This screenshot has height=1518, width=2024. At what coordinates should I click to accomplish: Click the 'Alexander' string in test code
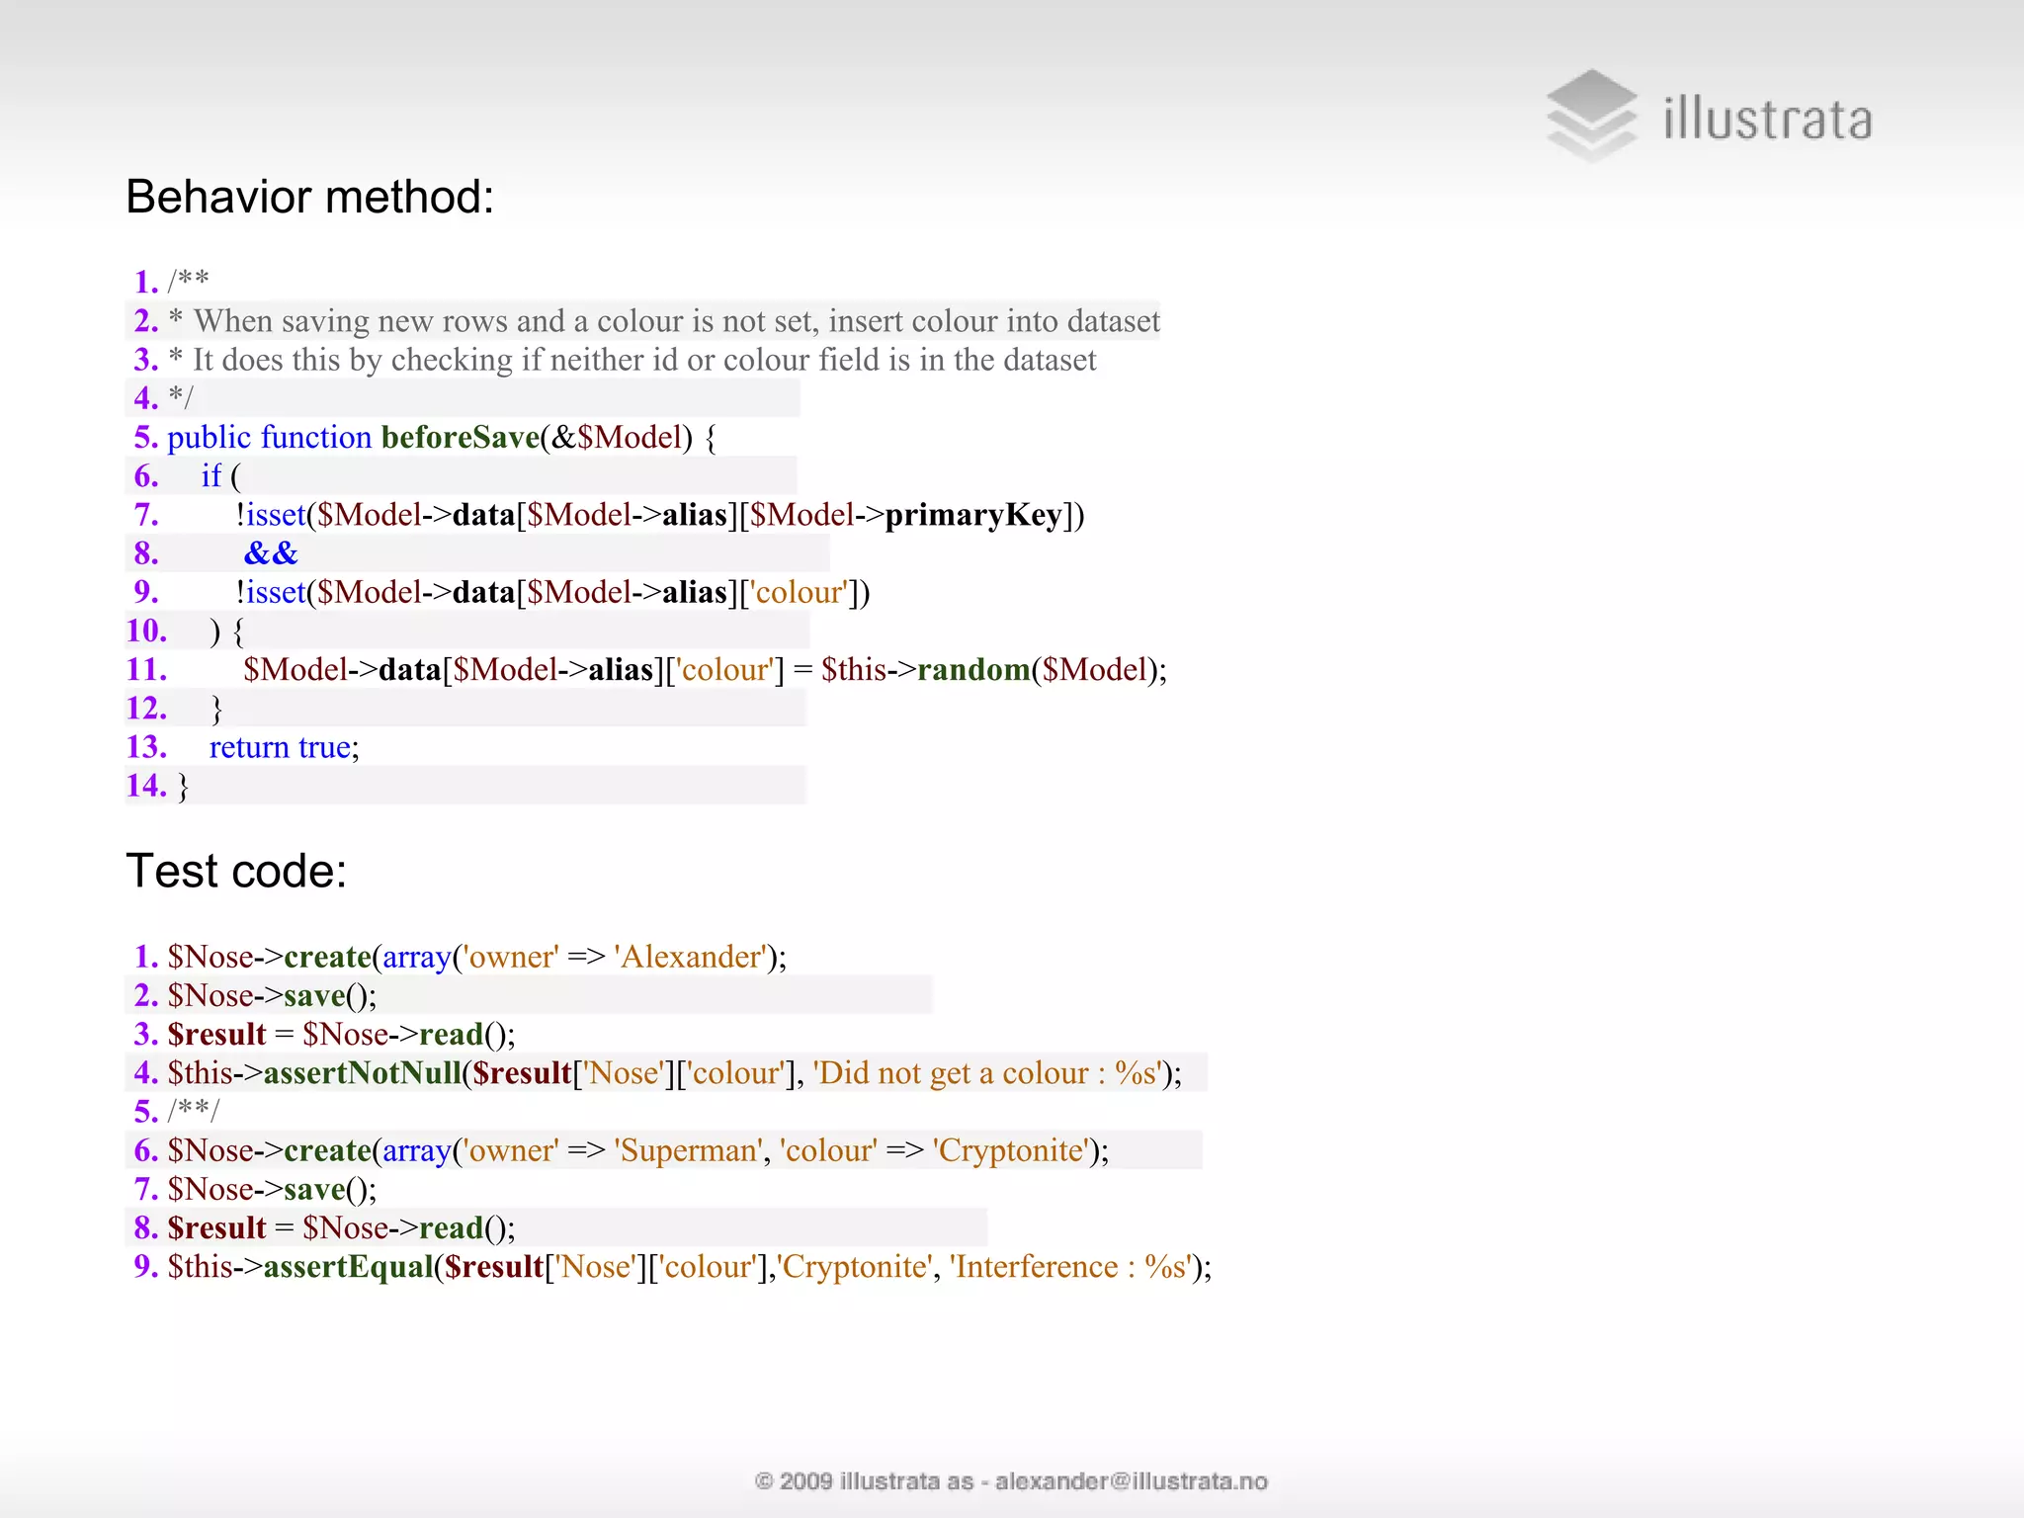[690, 957]
